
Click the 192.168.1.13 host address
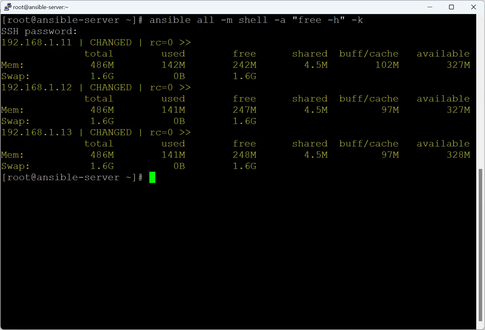37,132
